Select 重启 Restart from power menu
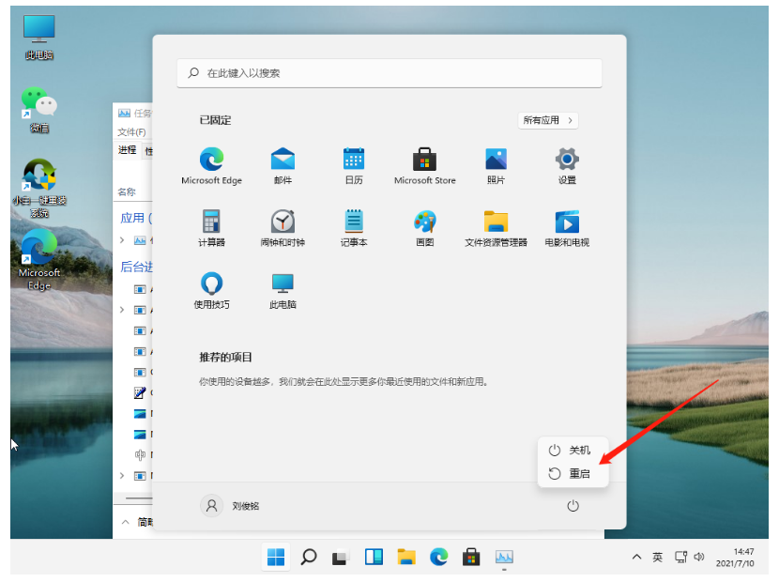 573,474
